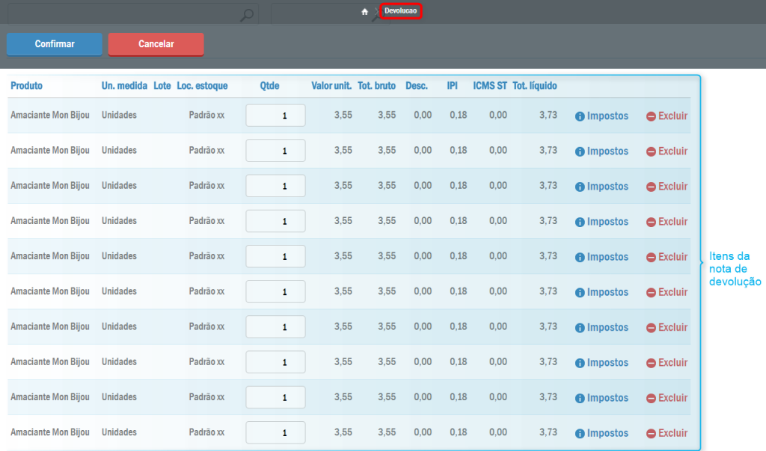Select Excluir link in ninth row
766x451 pixels.
click(x=672, y=398)
